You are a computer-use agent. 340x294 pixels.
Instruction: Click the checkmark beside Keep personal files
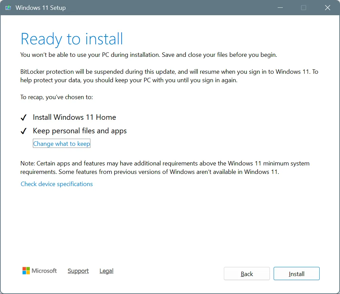(x=23, y=131)
